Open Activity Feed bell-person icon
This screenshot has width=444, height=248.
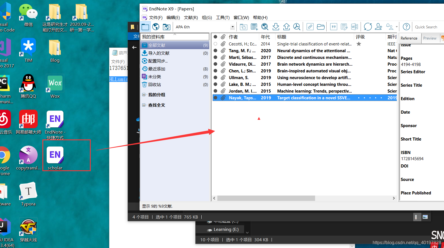coord(390,27)
